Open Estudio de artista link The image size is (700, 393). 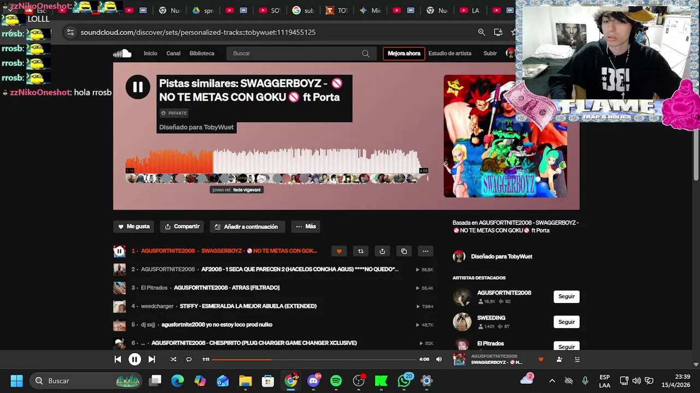pyautogui.click(x=450, y=53)
